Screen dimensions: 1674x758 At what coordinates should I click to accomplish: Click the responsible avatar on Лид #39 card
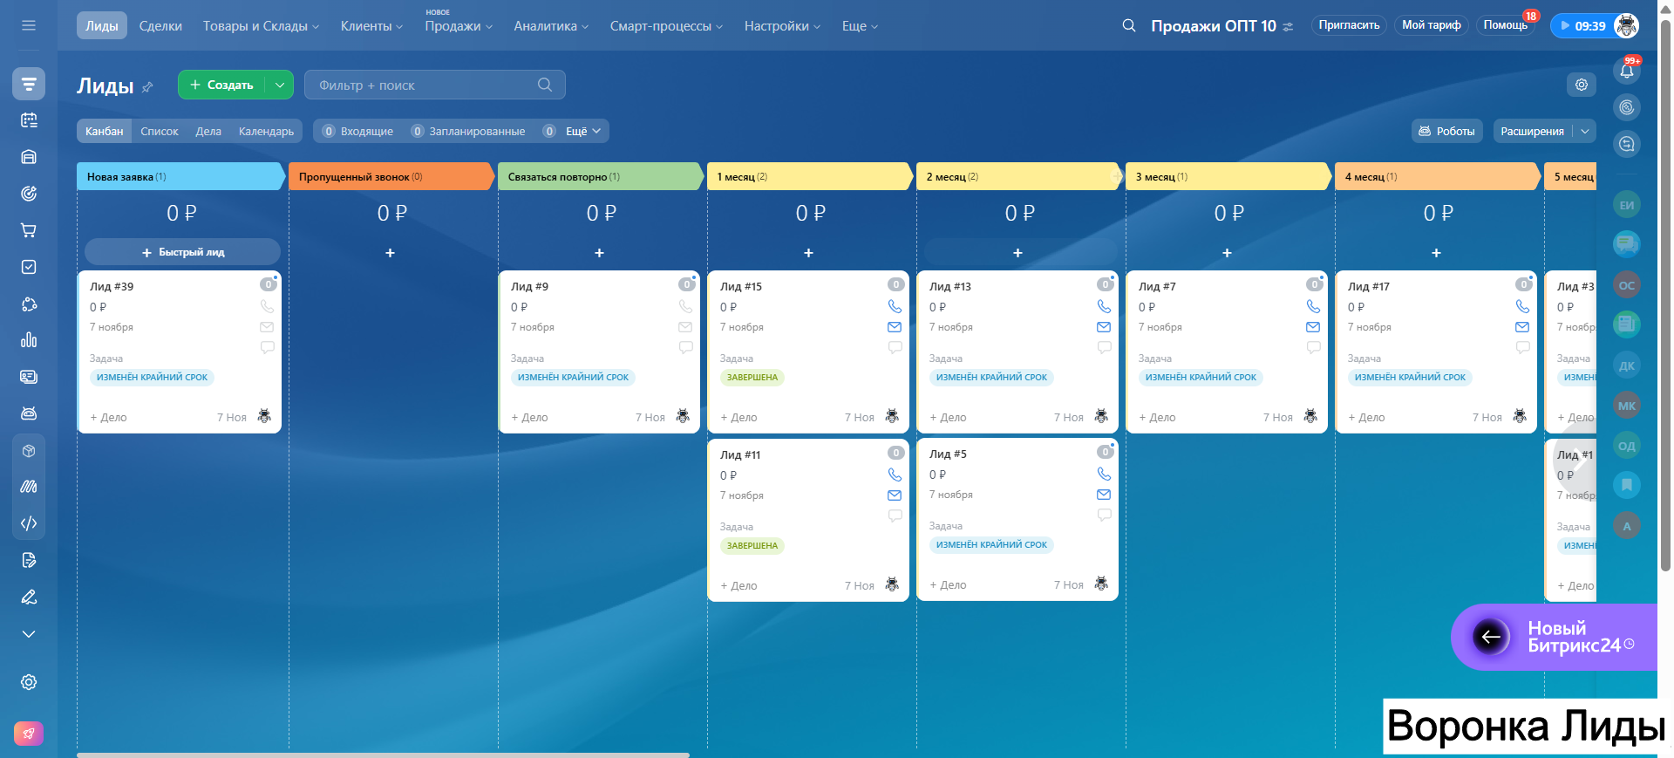pyautogui.click(x=264, y=416)
